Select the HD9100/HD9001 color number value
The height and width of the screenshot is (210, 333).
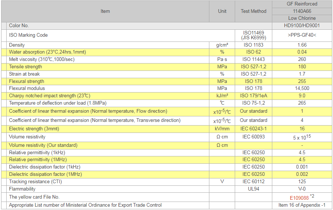click(x=302, y=26)
